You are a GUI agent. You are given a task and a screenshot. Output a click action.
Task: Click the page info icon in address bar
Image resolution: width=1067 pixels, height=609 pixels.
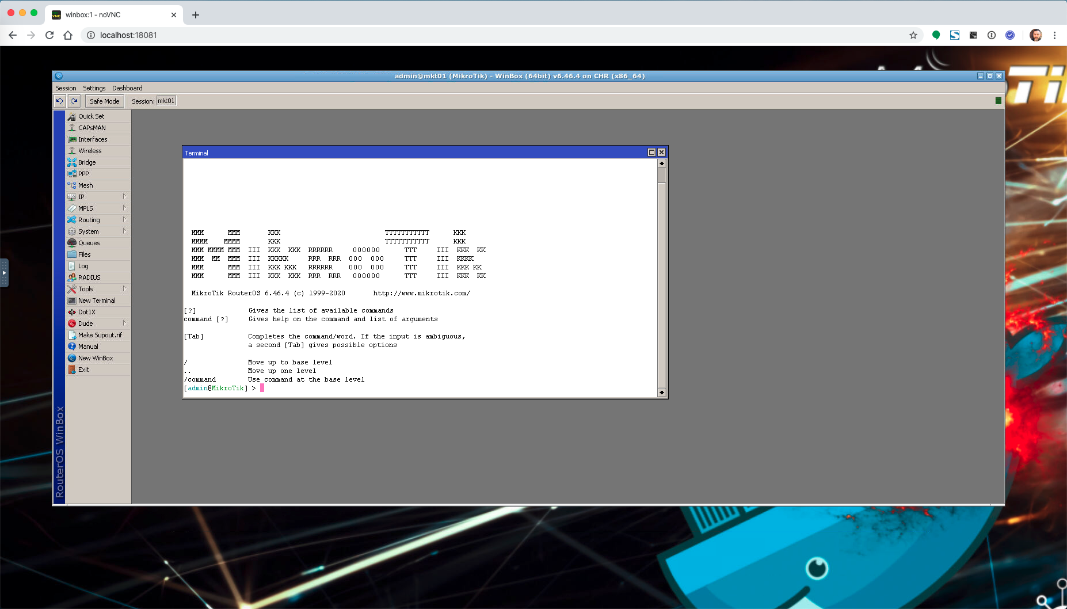click(x=91, y=35)
